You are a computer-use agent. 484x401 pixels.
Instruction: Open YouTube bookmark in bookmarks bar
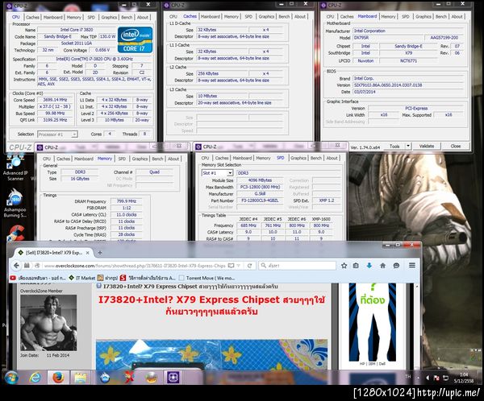[x=38, y=278]
